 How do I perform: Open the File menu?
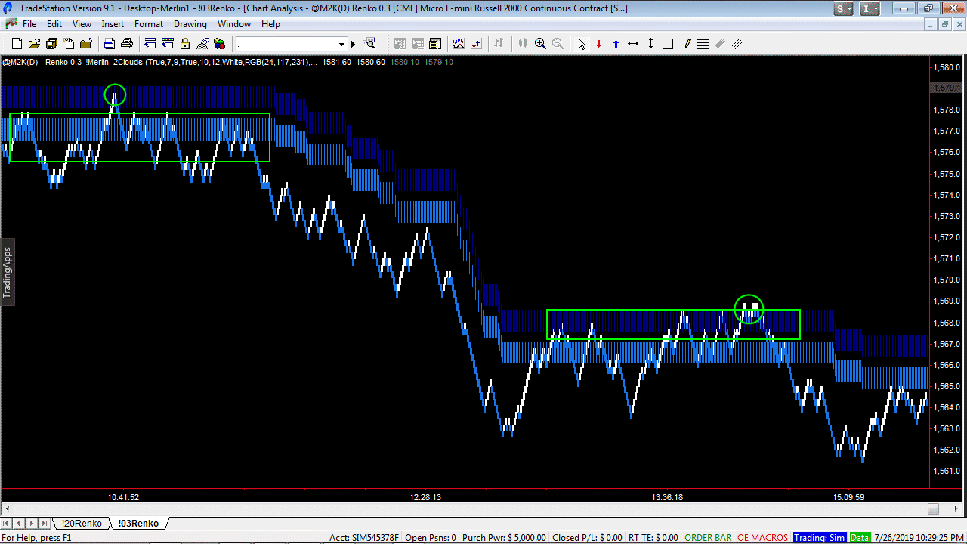click(29, 24)
